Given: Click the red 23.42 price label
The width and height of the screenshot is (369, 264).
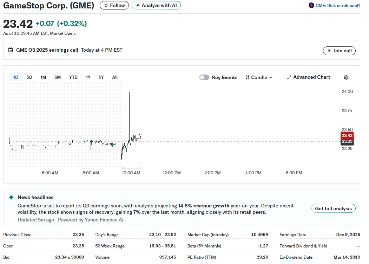Looking at the screenshot, I should point(347,136).
